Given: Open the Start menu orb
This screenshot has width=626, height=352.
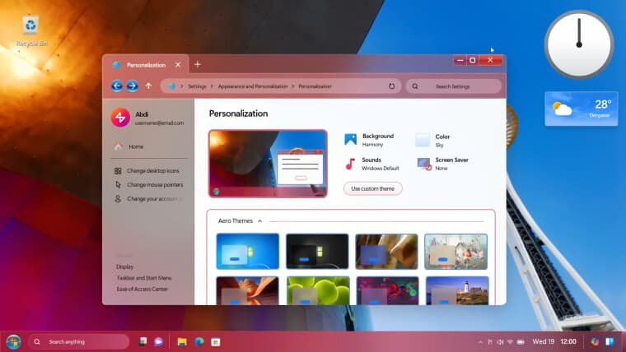Looking at the screenshot, I should pyautogui.click(x=13, y=342).
